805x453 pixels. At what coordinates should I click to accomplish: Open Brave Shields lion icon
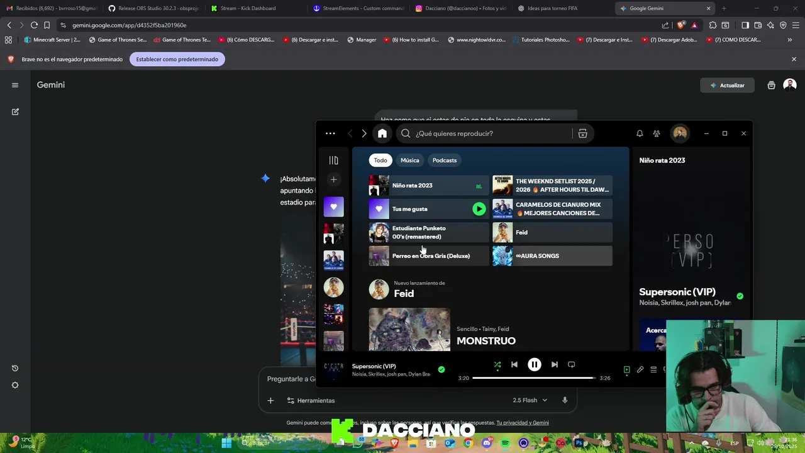point(682,25)
